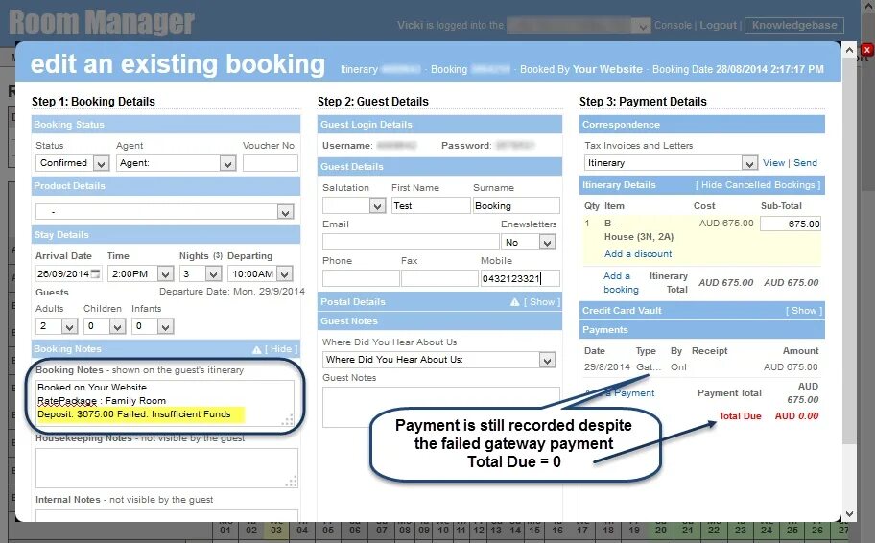Click the Guest Notes text area
875x543 pixels.
click(440, 408)
